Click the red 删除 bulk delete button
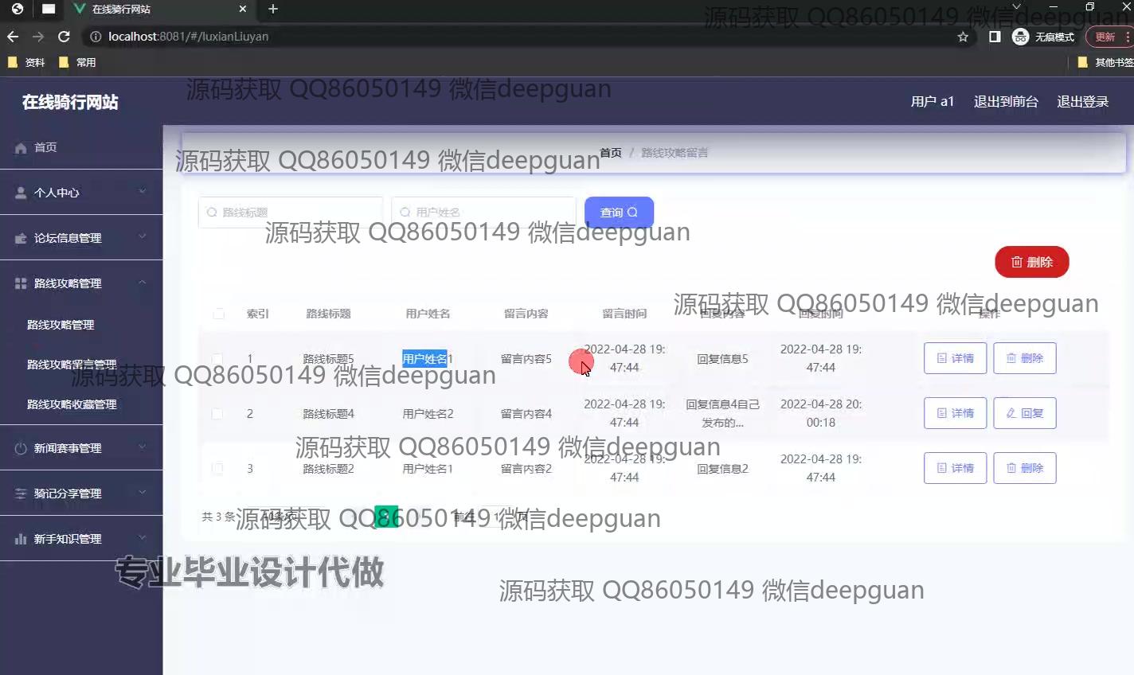 tap(1031, 262)
